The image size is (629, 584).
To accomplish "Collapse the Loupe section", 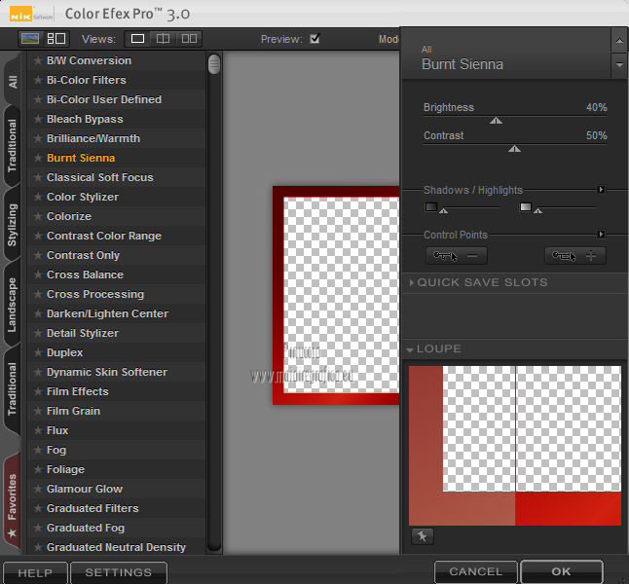I will (410, 349).
